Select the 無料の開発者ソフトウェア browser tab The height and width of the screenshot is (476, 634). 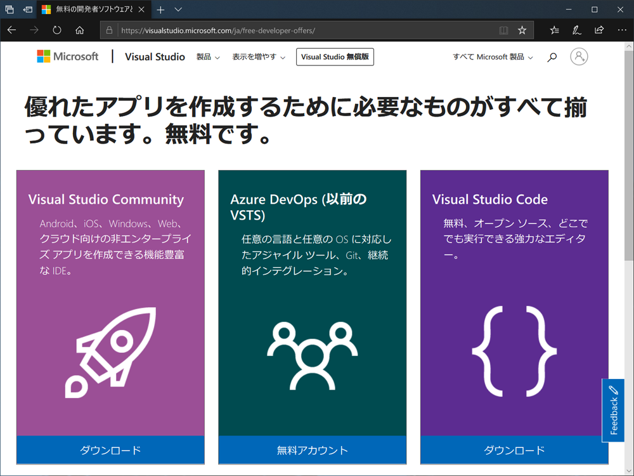(x=94, y=10)
